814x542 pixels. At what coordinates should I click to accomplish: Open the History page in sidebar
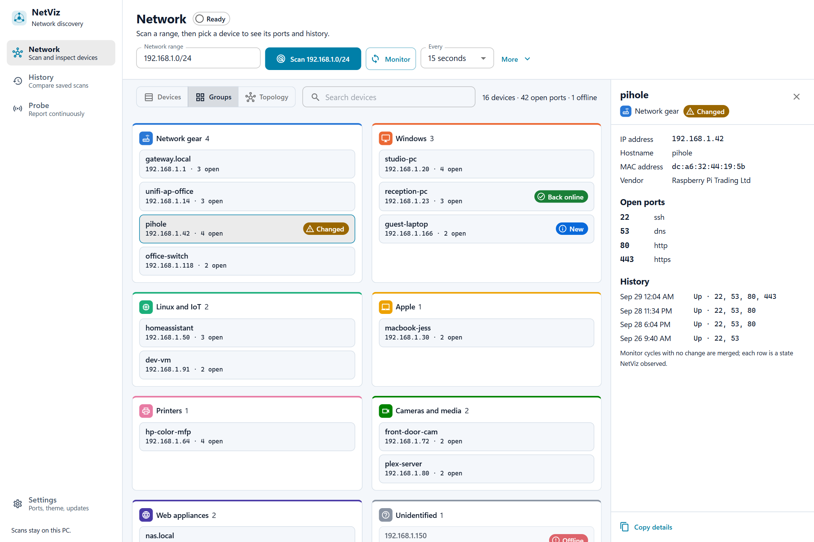click(x=61, y=81)
